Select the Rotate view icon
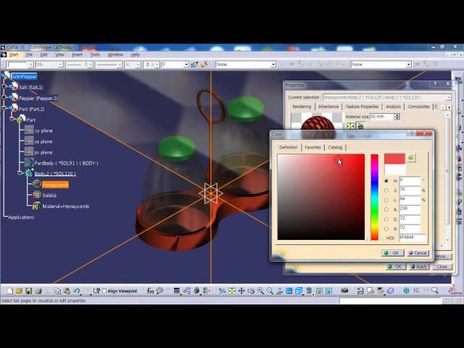The height and width of the screenshot is (348, 464). [x=251, y=291]
